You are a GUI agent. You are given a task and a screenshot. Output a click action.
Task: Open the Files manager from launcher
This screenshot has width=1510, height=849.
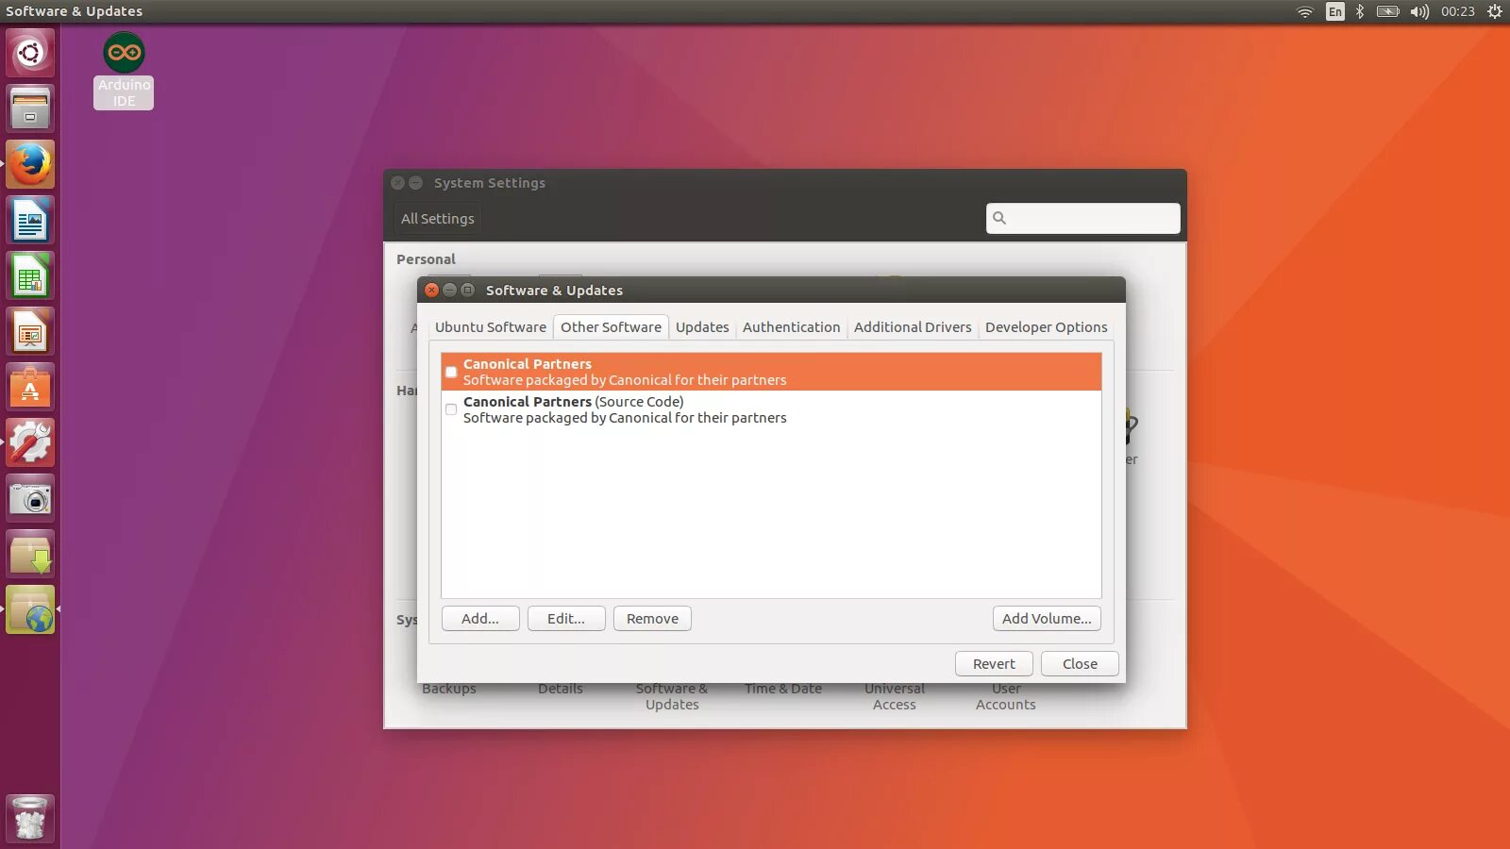[30, 108]
